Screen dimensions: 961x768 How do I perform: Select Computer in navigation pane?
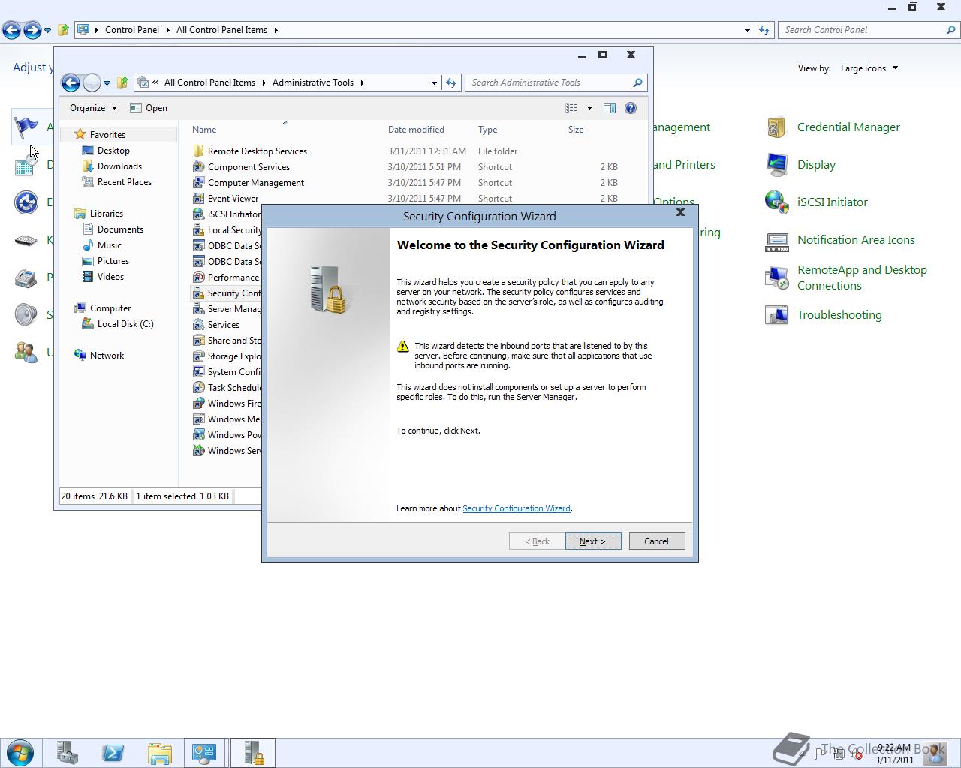tap(110, 308)
